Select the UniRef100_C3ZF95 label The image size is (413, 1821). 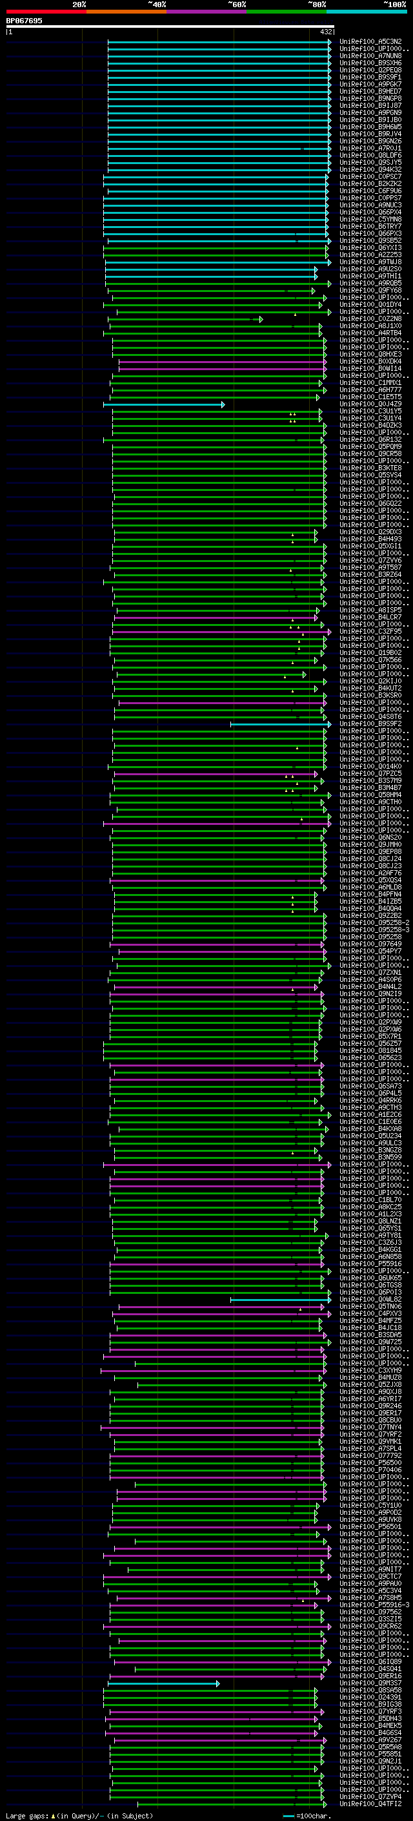(370, 631)
